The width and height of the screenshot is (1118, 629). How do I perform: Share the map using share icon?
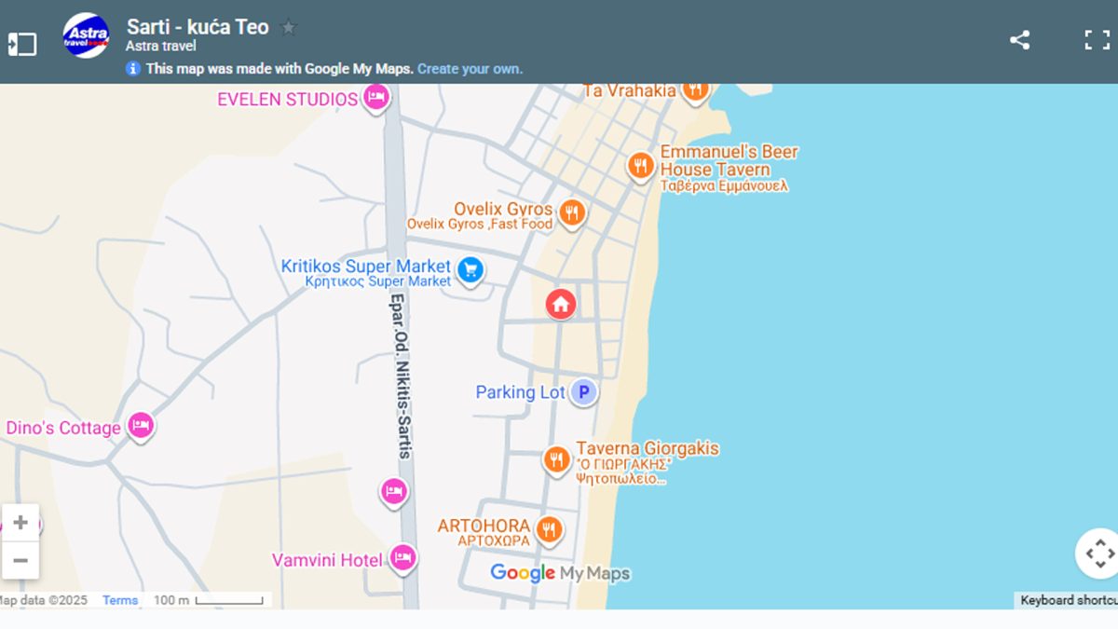tap(1019, 40)
